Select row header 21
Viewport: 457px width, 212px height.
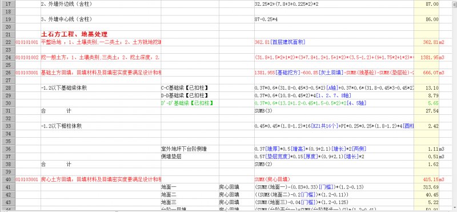pos(7,34)
